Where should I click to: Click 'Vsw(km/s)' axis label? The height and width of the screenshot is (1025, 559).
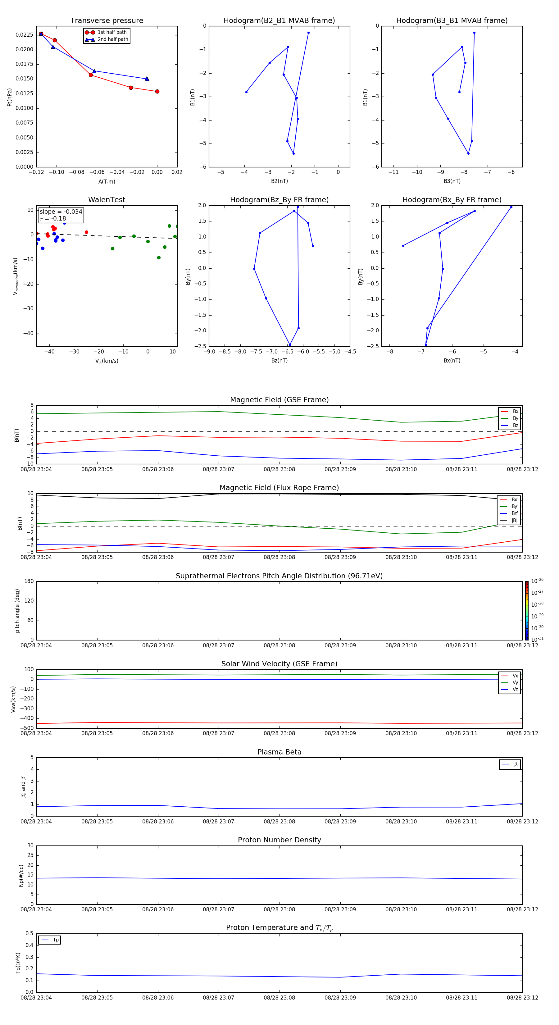13,699
